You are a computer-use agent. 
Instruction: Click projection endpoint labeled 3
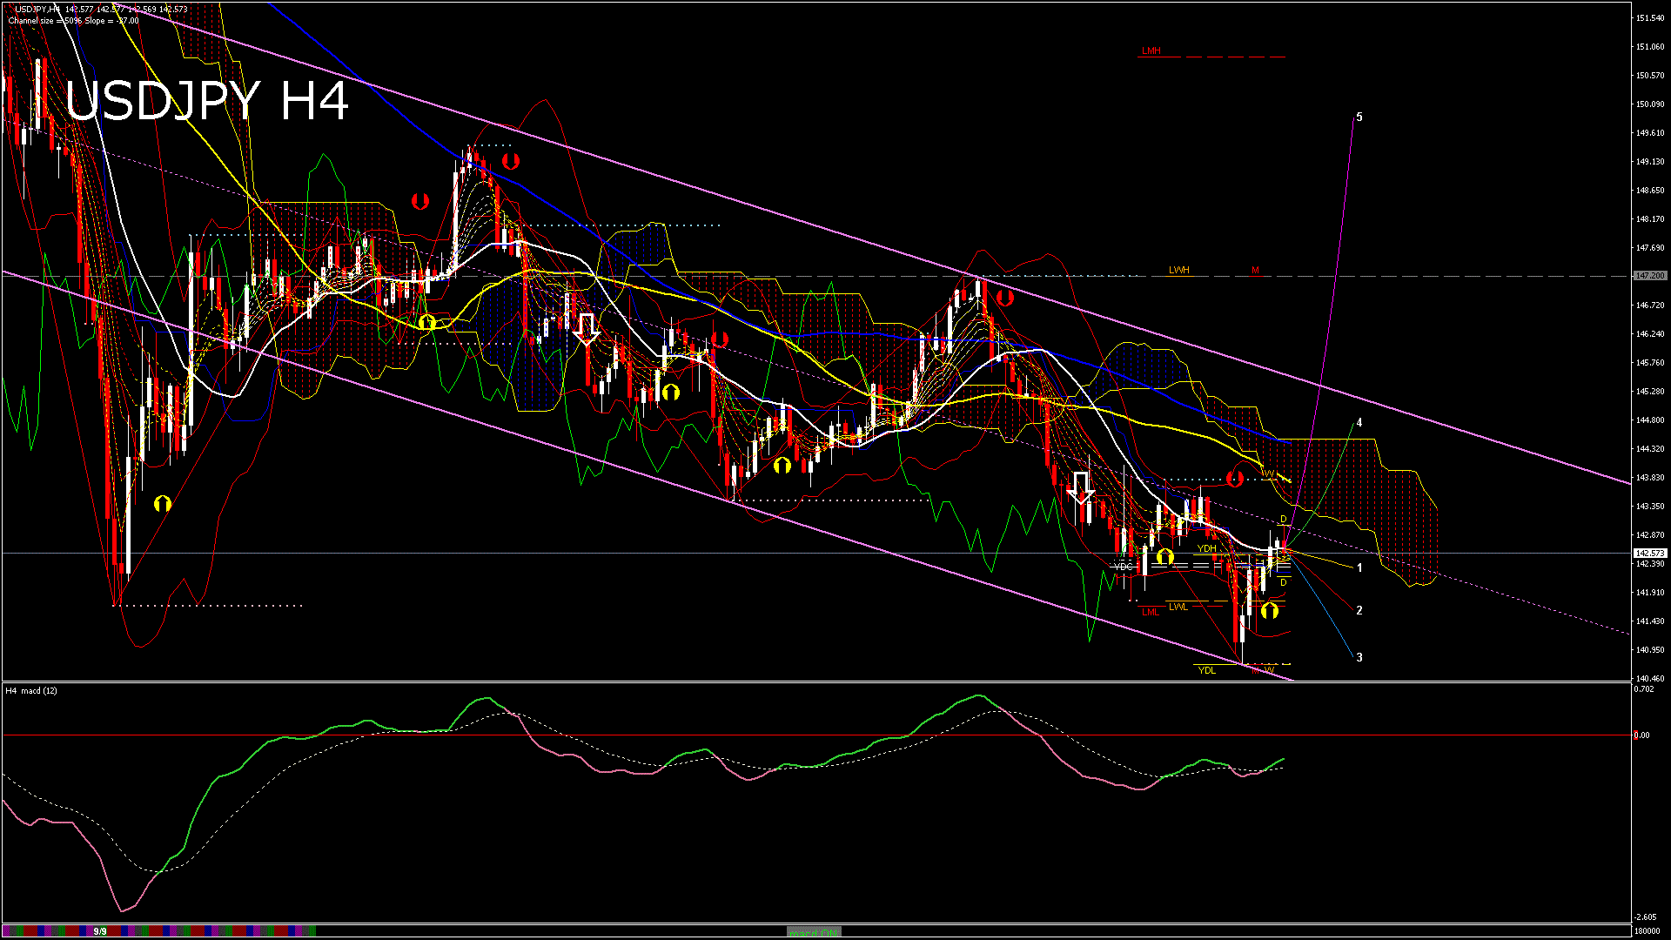pyautogui.click(x=1359, y=658)
